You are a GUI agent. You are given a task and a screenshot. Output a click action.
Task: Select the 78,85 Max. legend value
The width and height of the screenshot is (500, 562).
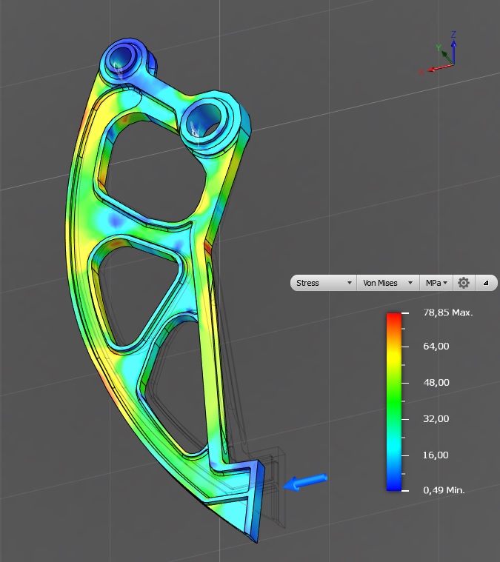(x=448, y=312)
